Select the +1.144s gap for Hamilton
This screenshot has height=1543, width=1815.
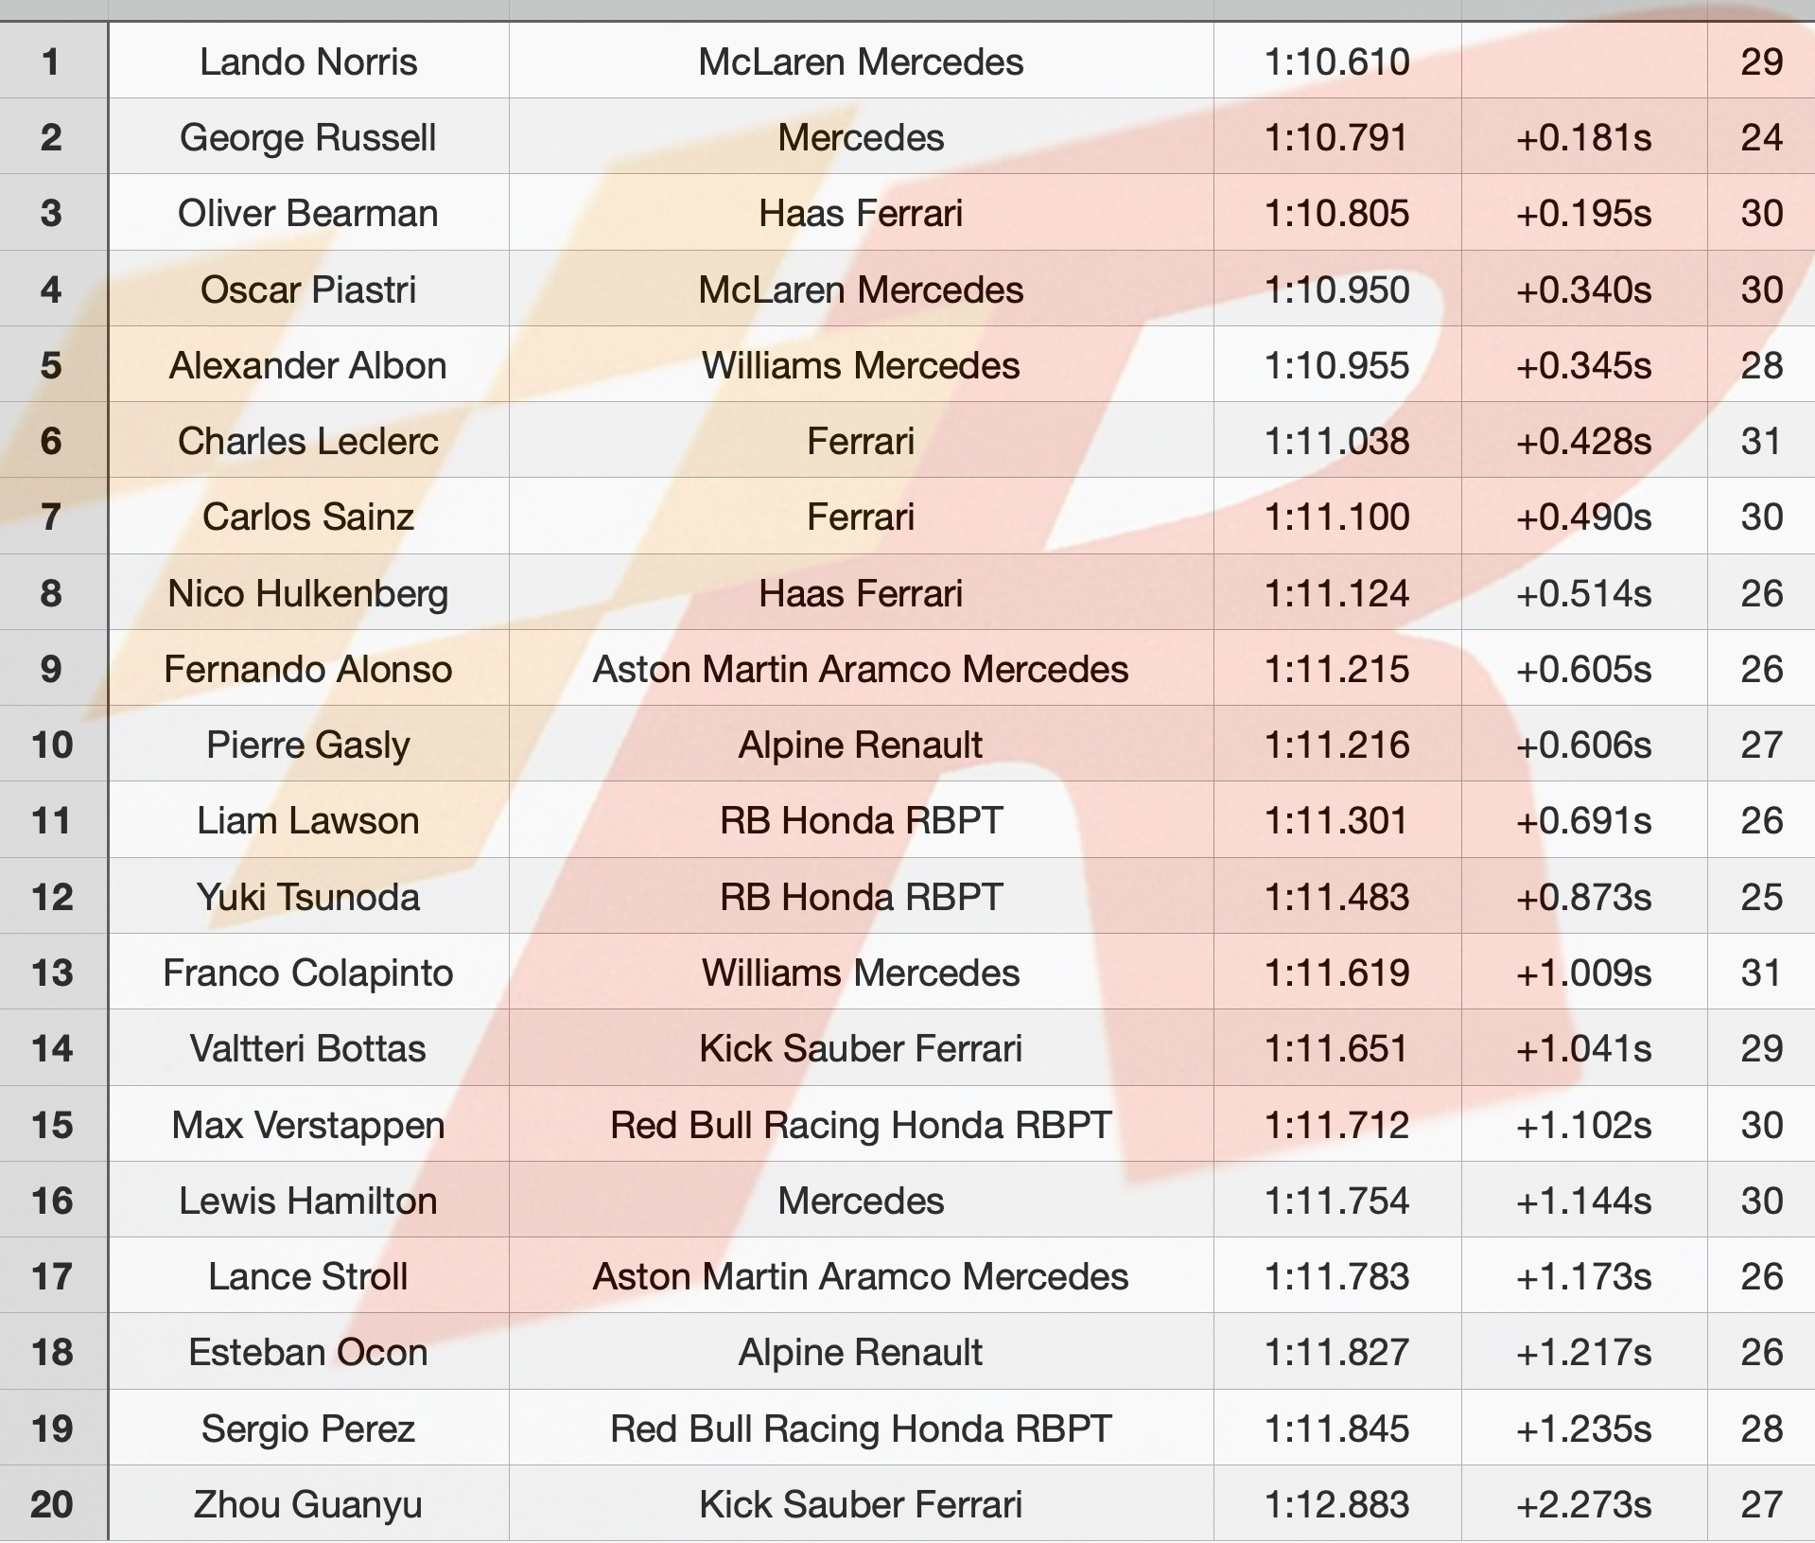[x=1584, y=1201]
